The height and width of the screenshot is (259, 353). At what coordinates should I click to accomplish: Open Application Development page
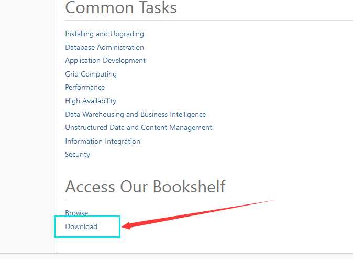pos(105,60)
